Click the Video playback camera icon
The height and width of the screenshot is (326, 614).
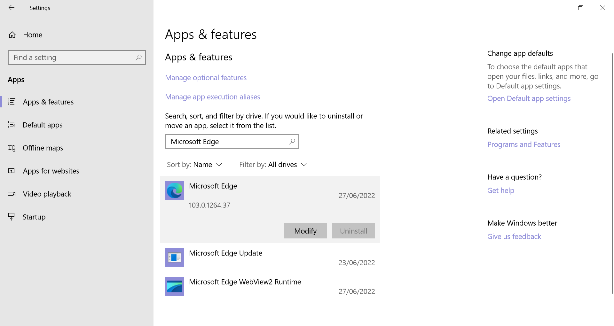tap(12, 194)
